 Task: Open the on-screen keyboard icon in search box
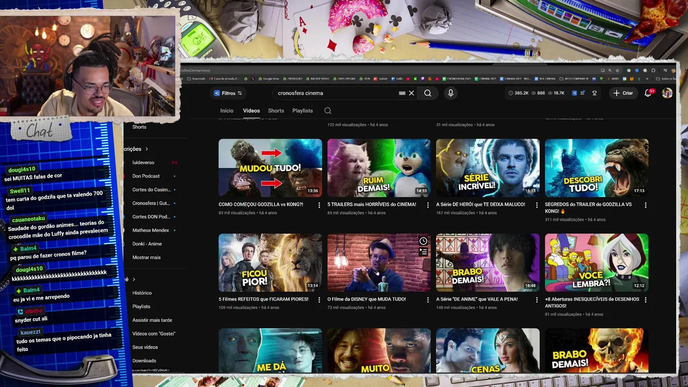[402, 93]
